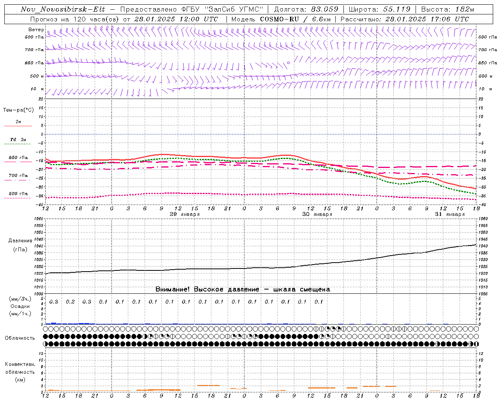Click the "31 января" date label

click(x=450, y=214)
